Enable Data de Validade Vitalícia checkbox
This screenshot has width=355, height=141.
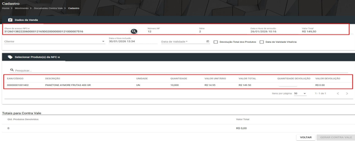pos(262,42)
